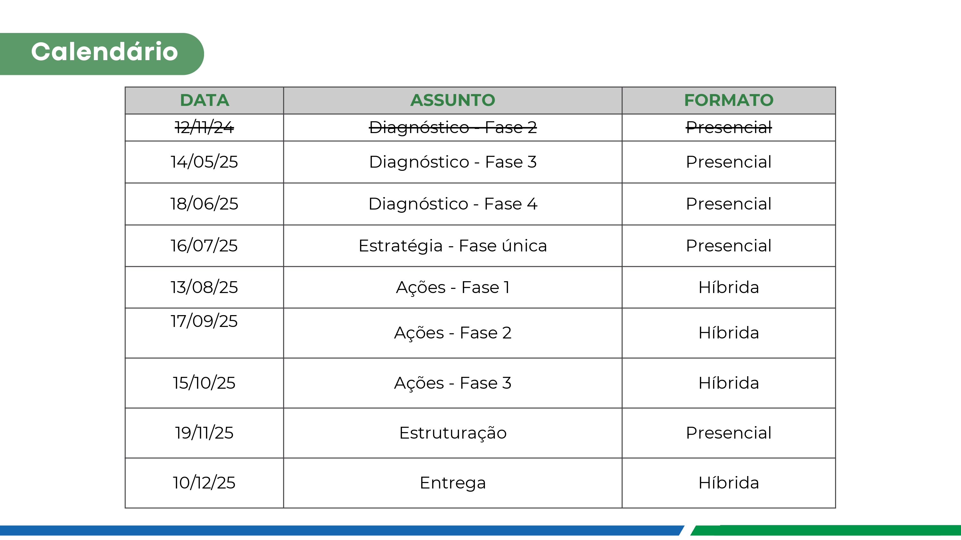The width and height of the screenshot is (961, 540).
Task: Click the DATA column header
Action: tap(204, 100)
